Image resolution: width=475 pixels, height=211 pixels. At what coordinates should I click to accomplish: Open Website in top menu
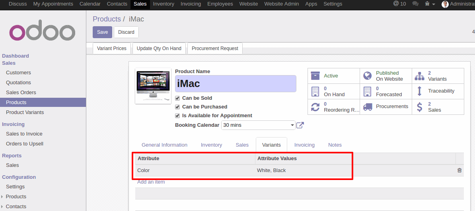(x=248, y=4)
